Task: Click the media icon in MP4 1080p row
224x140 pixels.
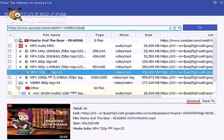Action: click(x=27, y=77)
